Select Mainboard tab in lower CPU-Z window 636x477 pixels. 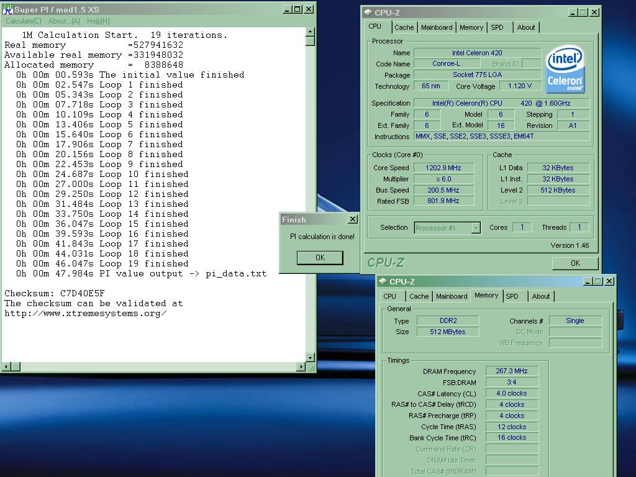pyautogui.click(x=452, y=296)
